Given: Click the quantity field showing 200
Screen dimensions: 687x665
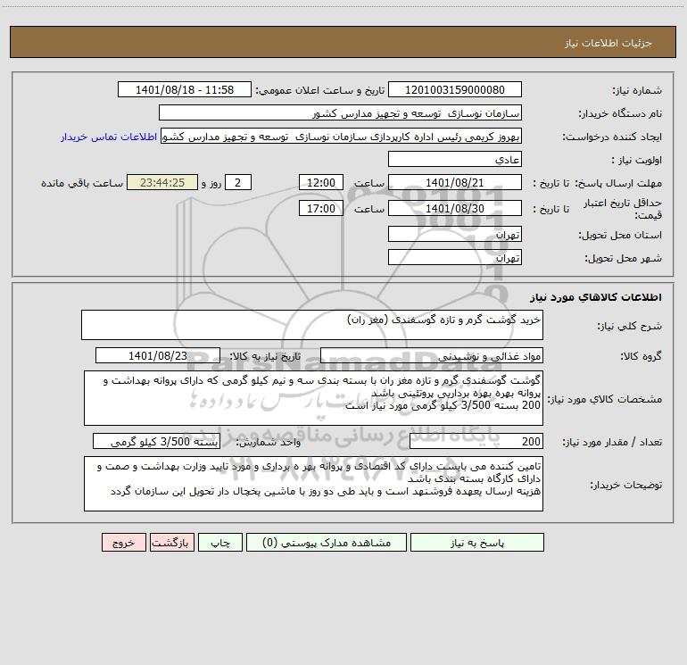Looking at the screenshot, I should click(x=476, y=442).
